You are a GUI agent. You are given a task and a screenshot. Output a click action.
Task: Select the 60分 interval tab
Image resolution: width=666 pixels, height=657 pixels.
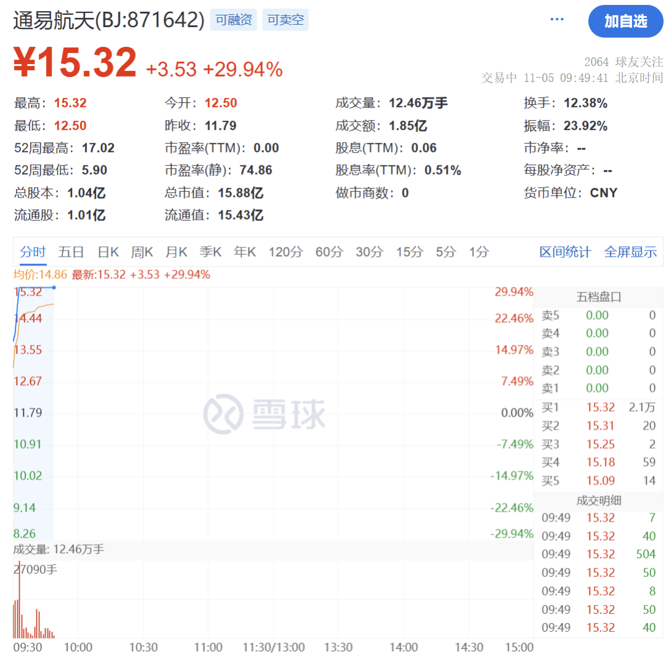tap(329, 252)
